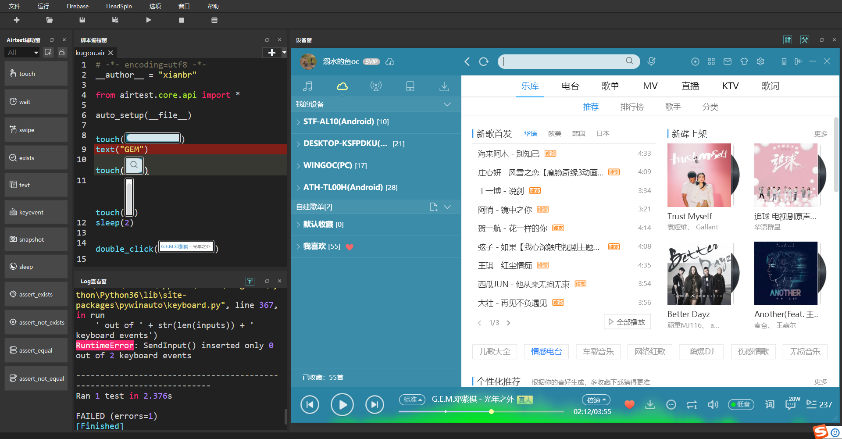Open the 车载音乐 category button
Screen dimensions: 842x439
coord(598,351)
